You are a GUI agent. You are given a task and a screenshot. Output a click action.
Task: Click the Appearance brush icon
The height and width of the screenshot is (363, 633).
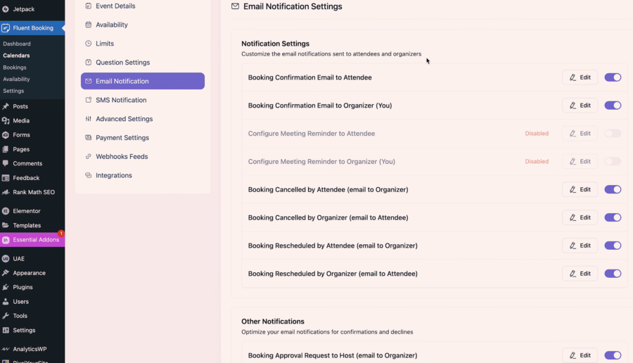point(6,273)
